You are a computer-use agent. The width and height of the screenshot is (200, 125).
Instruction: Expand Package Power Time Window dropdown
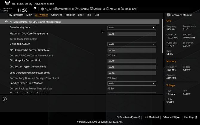pos(132,84)
